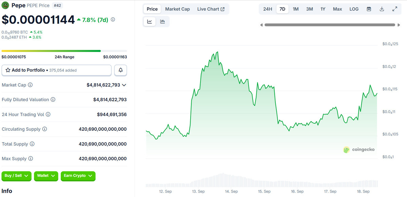Select the 7D time range
407x197 pixels.
[282, 9]
